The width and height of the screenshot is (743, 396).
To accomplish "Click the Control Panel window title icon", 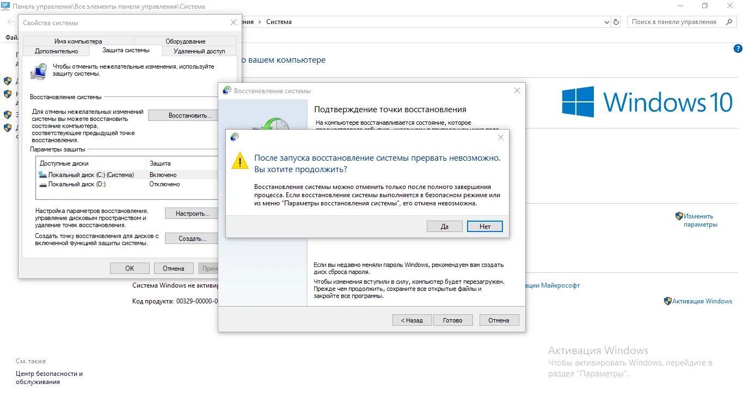I will pyautogui.click(x=5, y=6).
